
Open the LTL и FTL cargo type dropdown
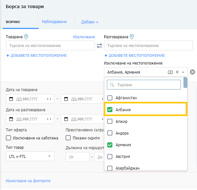pos(30,156)
